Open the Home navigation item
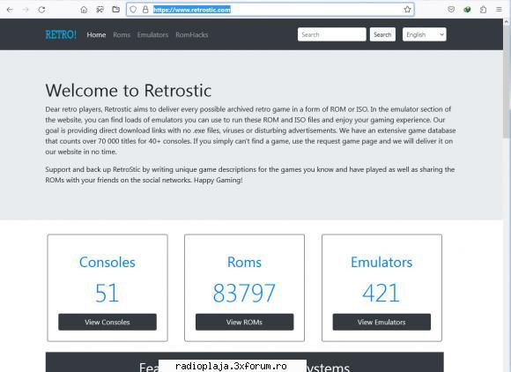The width and height of the screenshot is (511, 372). click(x=96, y=34)
